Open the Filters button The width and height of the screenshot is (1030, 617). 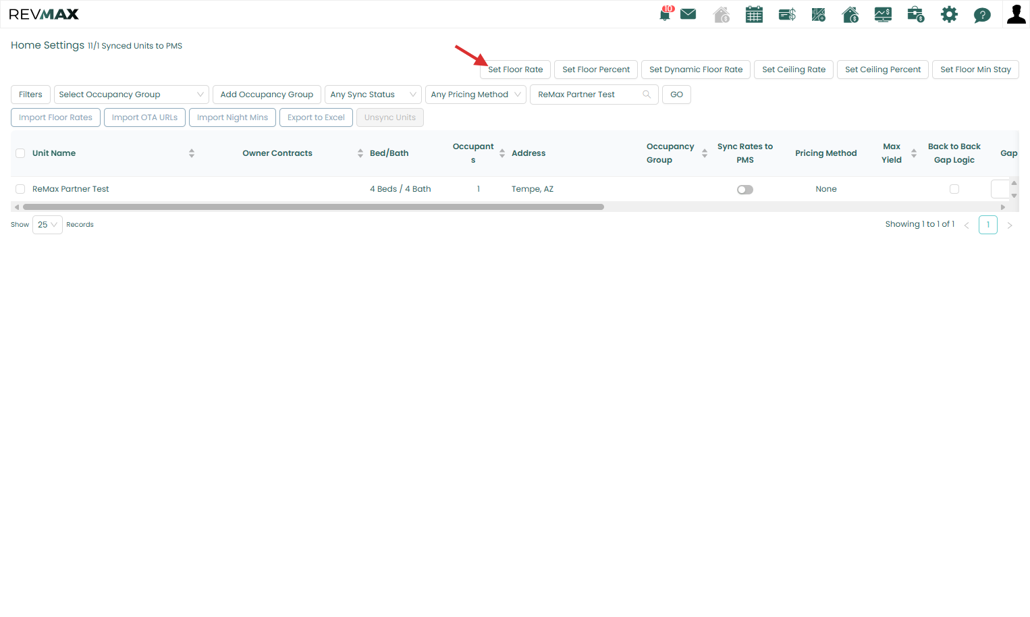tap(30, 95)
